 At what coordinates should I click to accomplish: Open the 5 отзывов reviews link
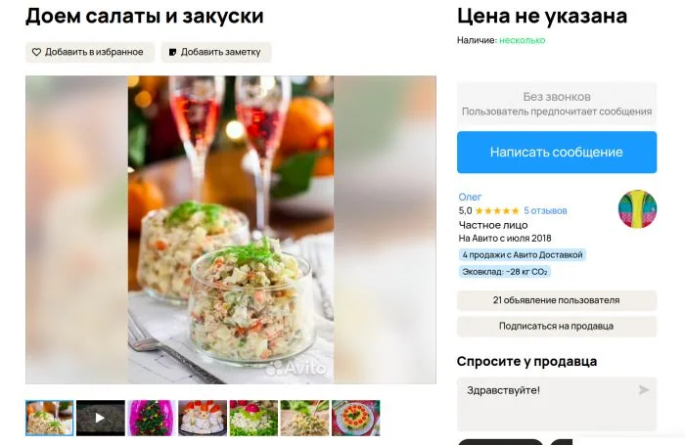[x=545, y=211]
